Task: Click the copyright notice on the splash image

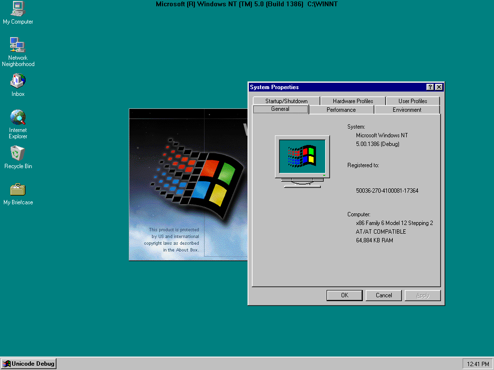Action: [x=171, y=240]
